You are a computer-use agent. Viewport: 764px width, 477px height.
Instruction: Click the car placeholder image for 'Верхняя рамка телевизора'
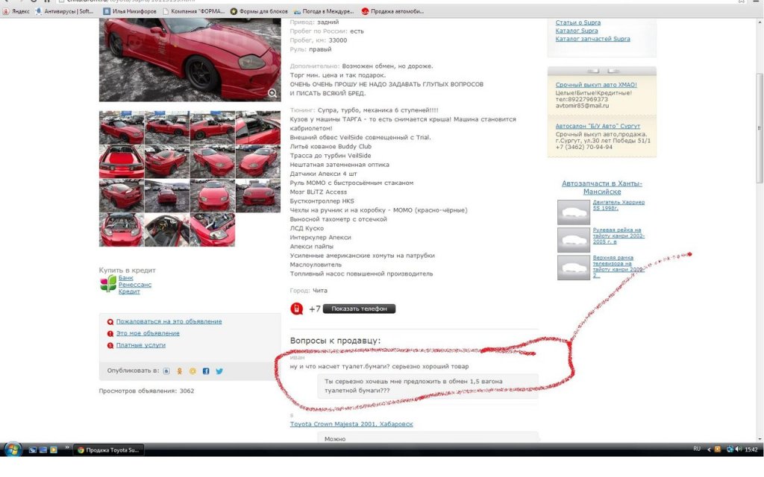click(x=574, y=268)
